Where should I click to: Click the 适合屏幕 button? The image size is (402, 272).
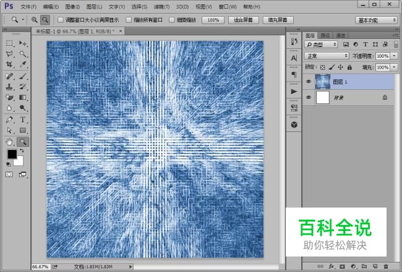coord(243,20)
